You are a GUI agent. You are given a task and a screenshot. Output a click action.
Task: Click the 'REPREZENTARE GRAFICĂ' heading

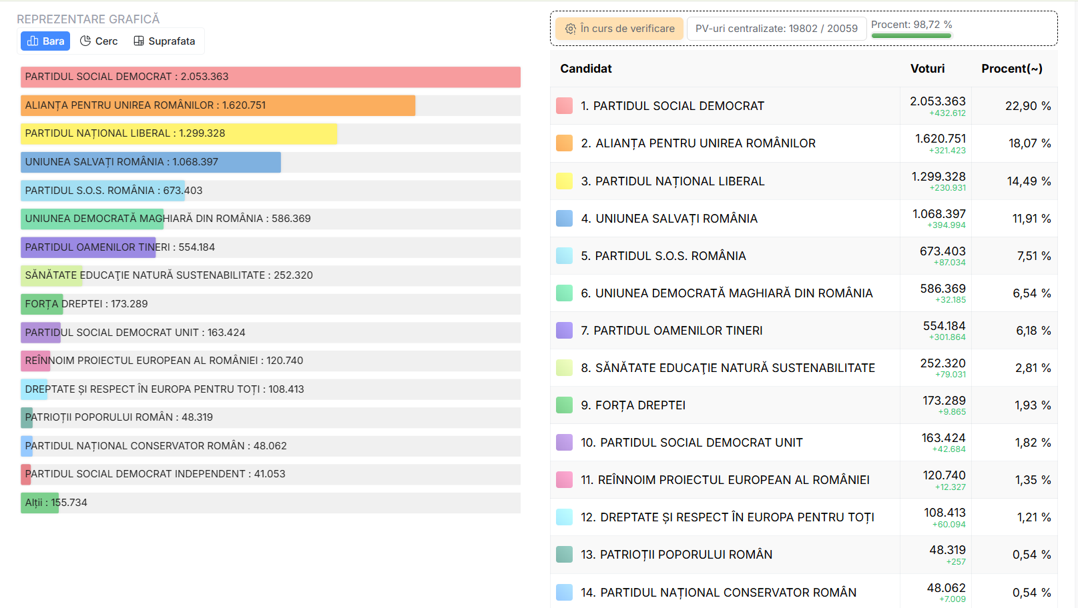point(88,19)
